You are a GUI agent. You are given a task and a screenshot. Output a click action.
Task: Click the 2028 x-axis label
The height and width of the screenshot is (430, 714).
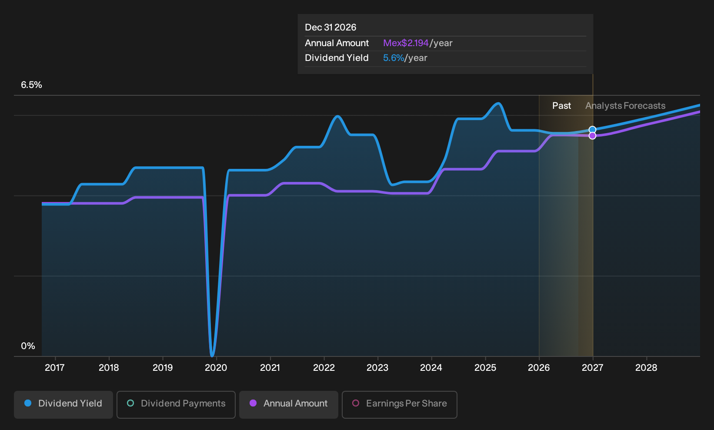[646, 368]
